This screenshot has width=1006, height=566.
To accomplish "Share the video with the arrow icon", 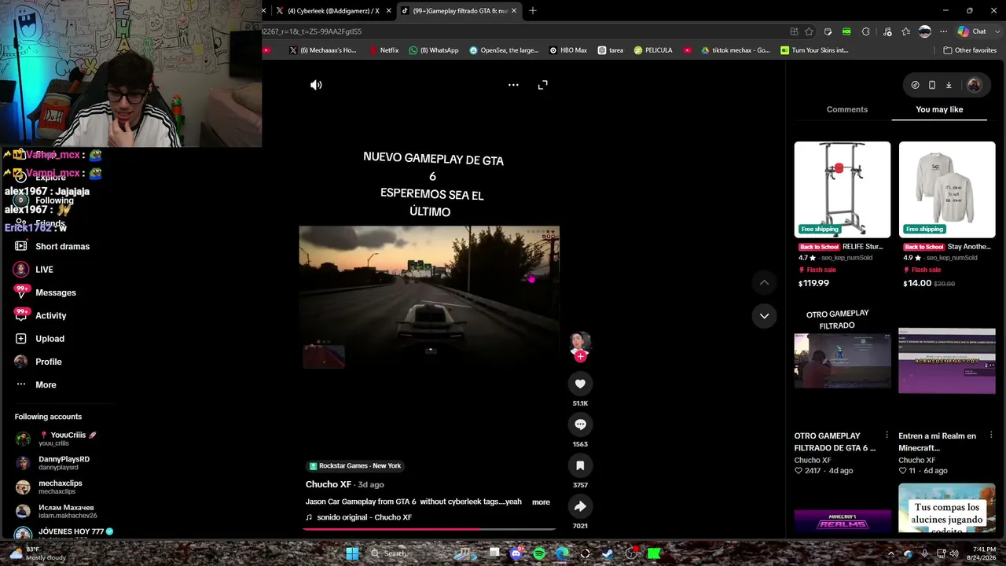I will point(580,506).
